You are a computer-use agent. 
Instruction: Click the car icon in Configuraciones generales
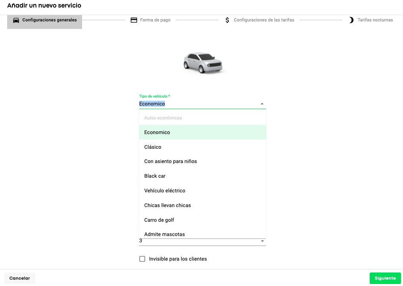(16, 20)
